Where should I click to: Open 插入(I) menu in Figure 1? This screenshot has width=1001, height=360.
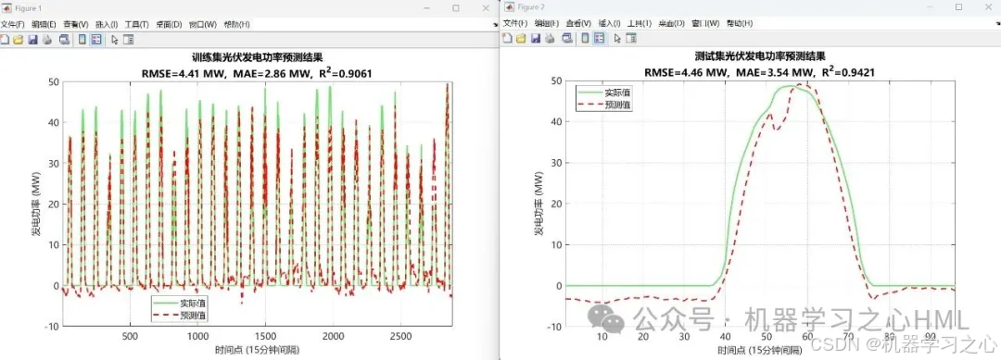[107, 24]
